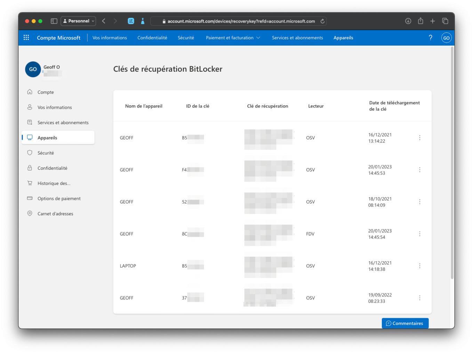Screen dimensions: 473x353
Task: Open the Personnel profile dropdown
Action: point(78,21)
